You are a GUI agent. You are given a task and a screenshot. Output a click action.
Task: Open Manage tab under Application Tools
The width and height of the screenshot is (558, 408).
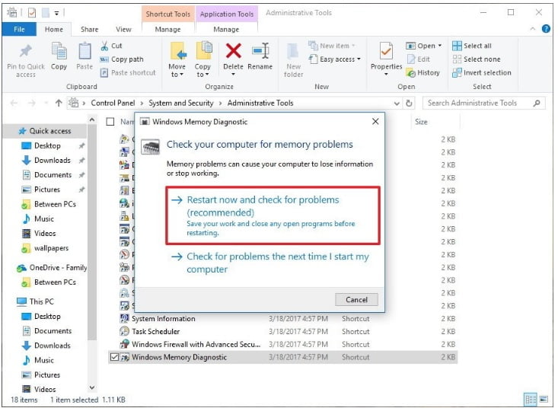[226, 30]
